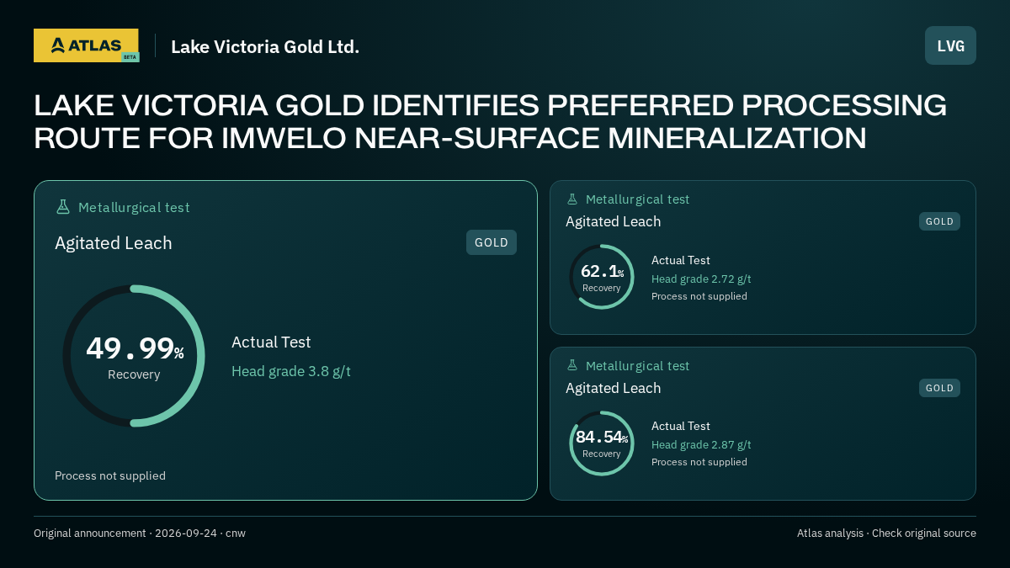Click 'Process not supplied' in the 49.99% card
Viewport: 1010px width, 568px height.
tap(110, 475)
